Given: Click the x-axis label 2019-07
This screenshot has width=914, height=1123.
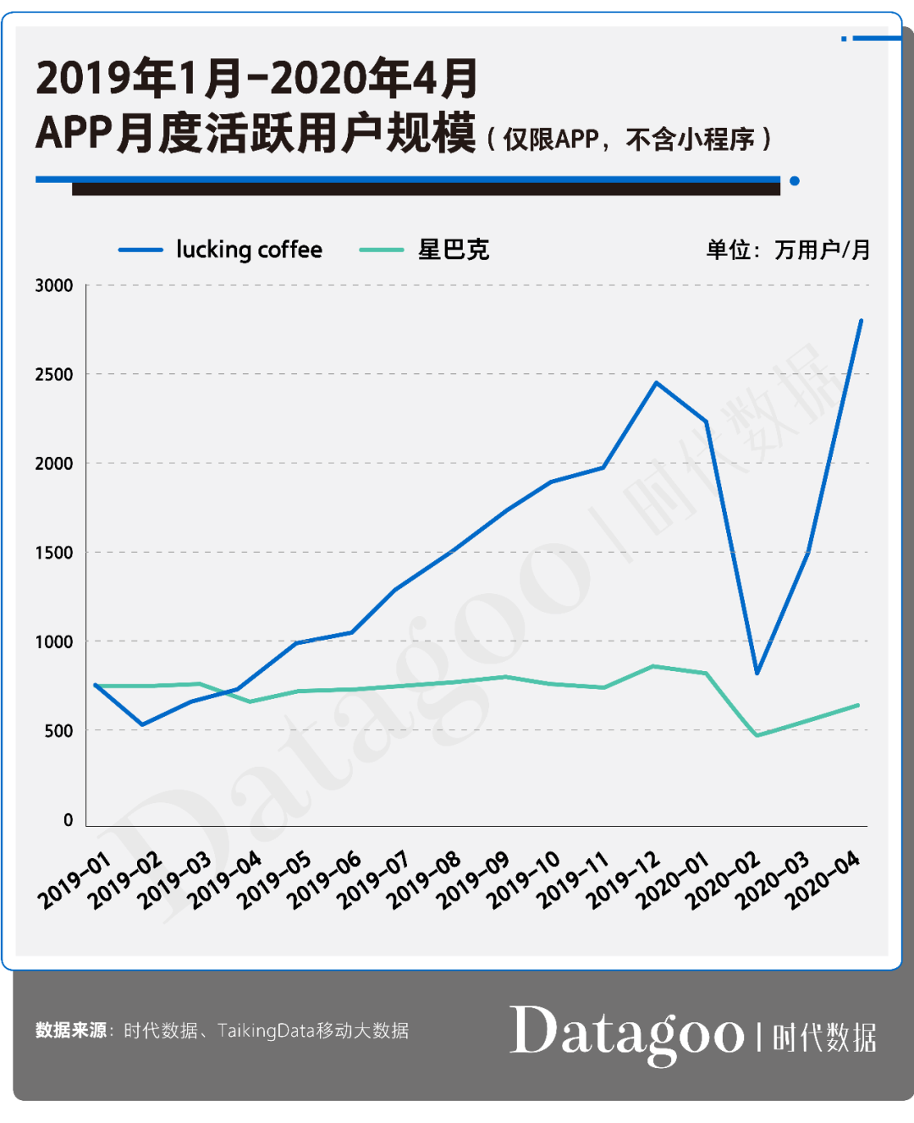Looking at the screenshot, I should (373, 881).
